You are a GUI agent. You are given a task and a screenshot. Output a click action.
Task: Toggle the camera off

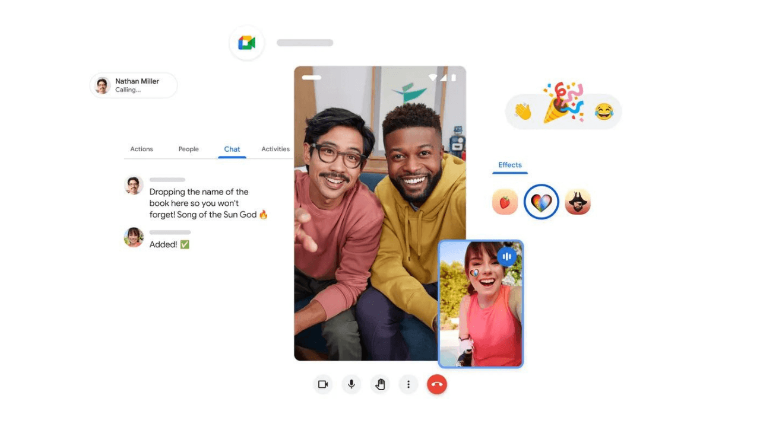point(323,384)
